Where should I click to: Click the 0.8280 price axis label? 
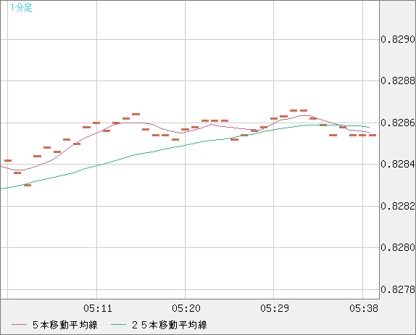398,247
